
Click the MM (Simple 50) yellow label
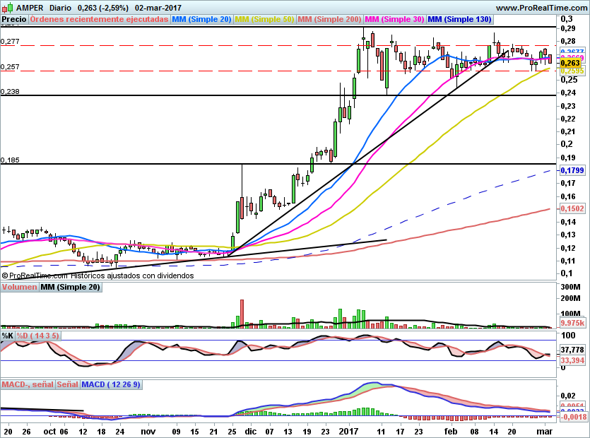[264, 19]
